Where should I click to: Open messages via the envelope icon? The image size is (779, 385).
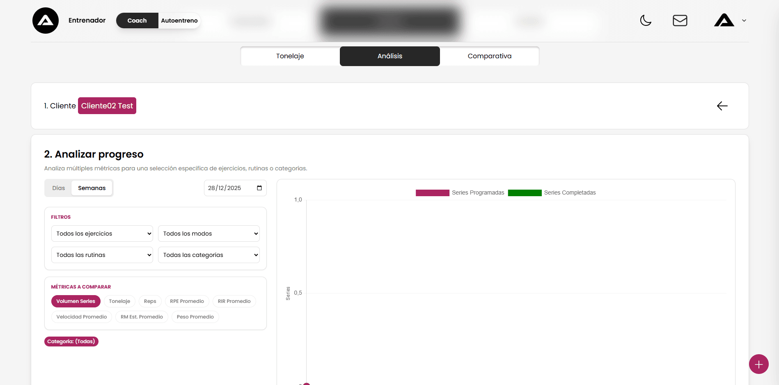[x=680, y=21]
